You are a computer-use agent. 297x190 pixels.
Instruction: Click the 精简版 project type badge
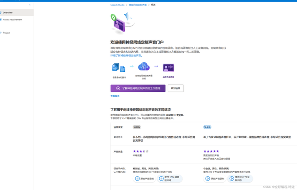[137, 127]
